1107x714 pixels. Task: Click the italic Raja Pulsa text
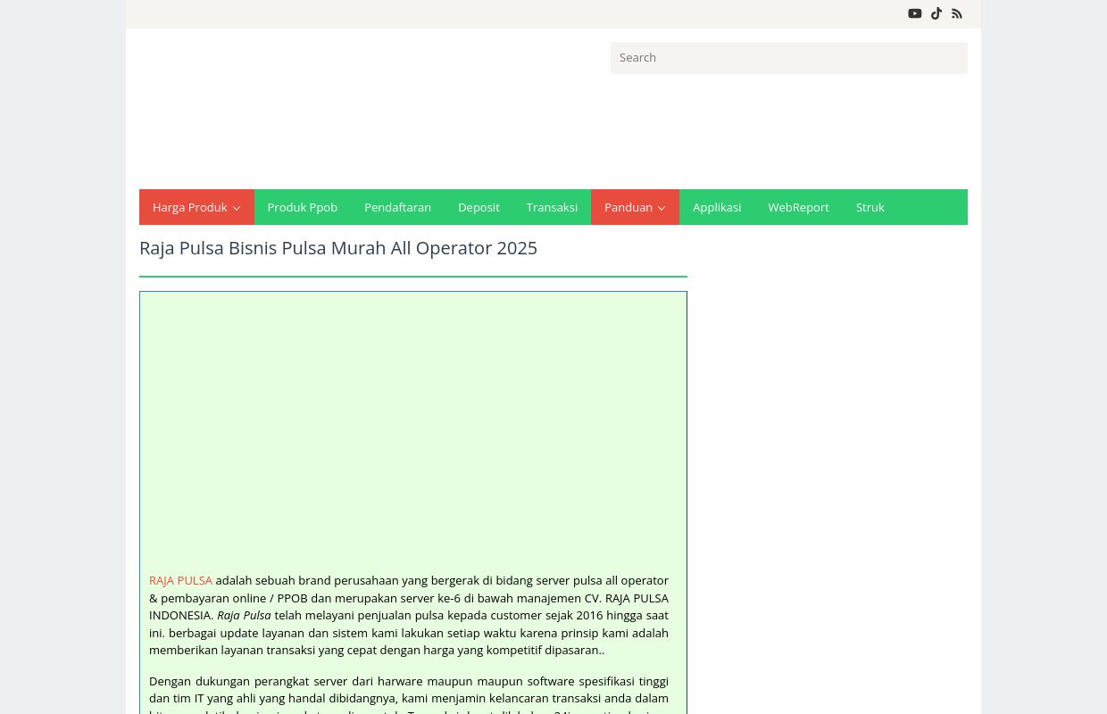point(244,615)
